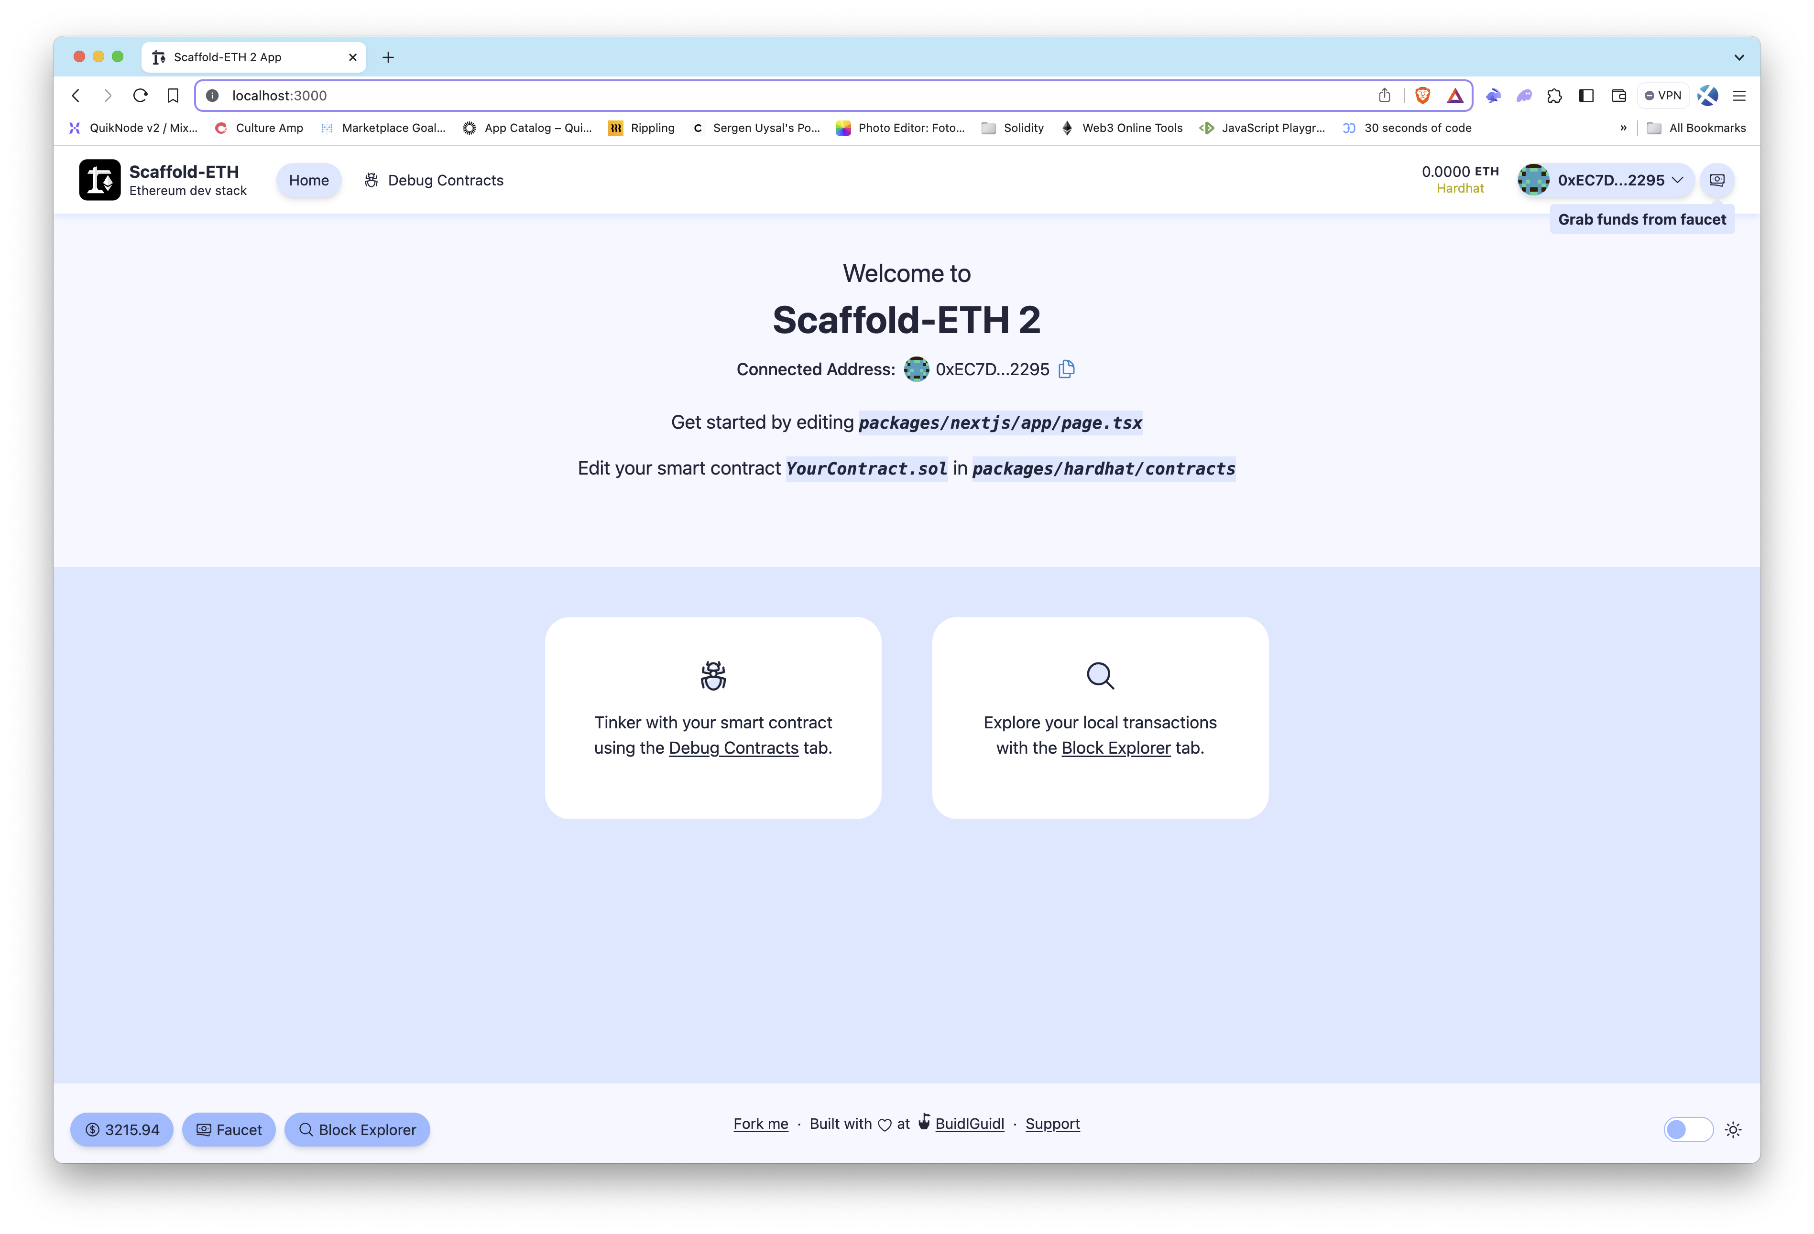Follow the Block Explorer link in card
The image size is (1814, 1234).
1116,747
